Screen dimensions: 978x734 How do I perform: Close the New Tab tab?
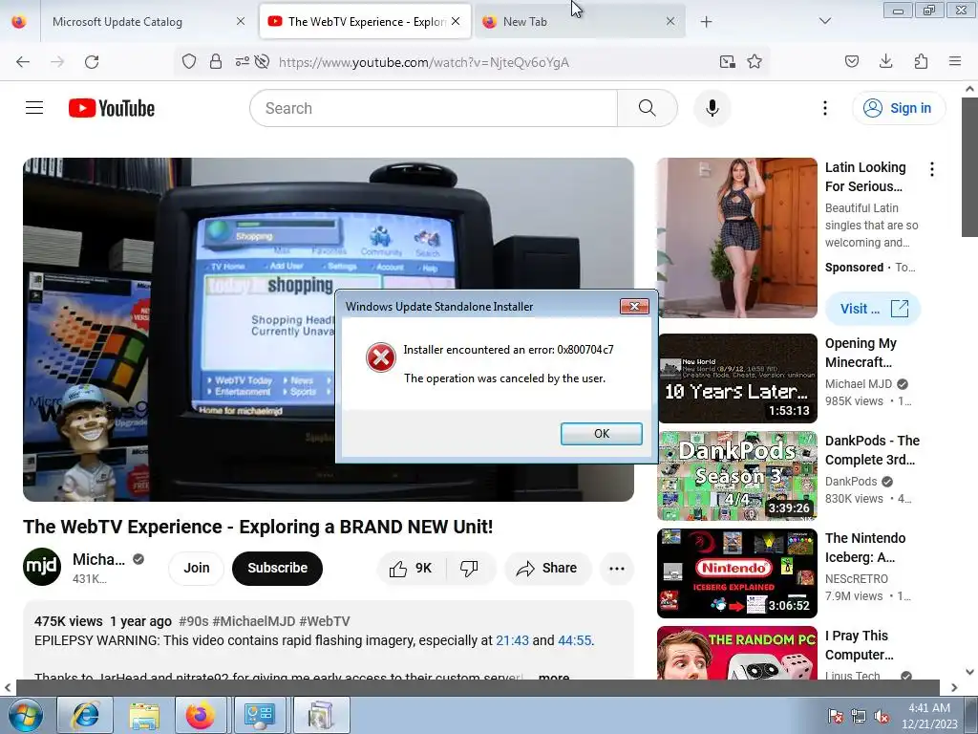click(x=670, y=21)
